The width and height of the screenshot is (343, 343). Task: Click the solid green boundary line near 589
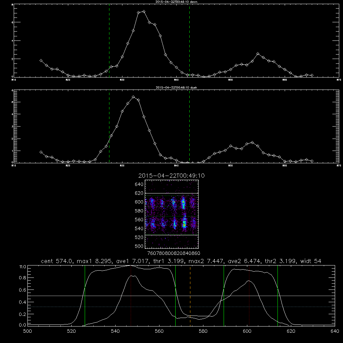click(224, 295)
